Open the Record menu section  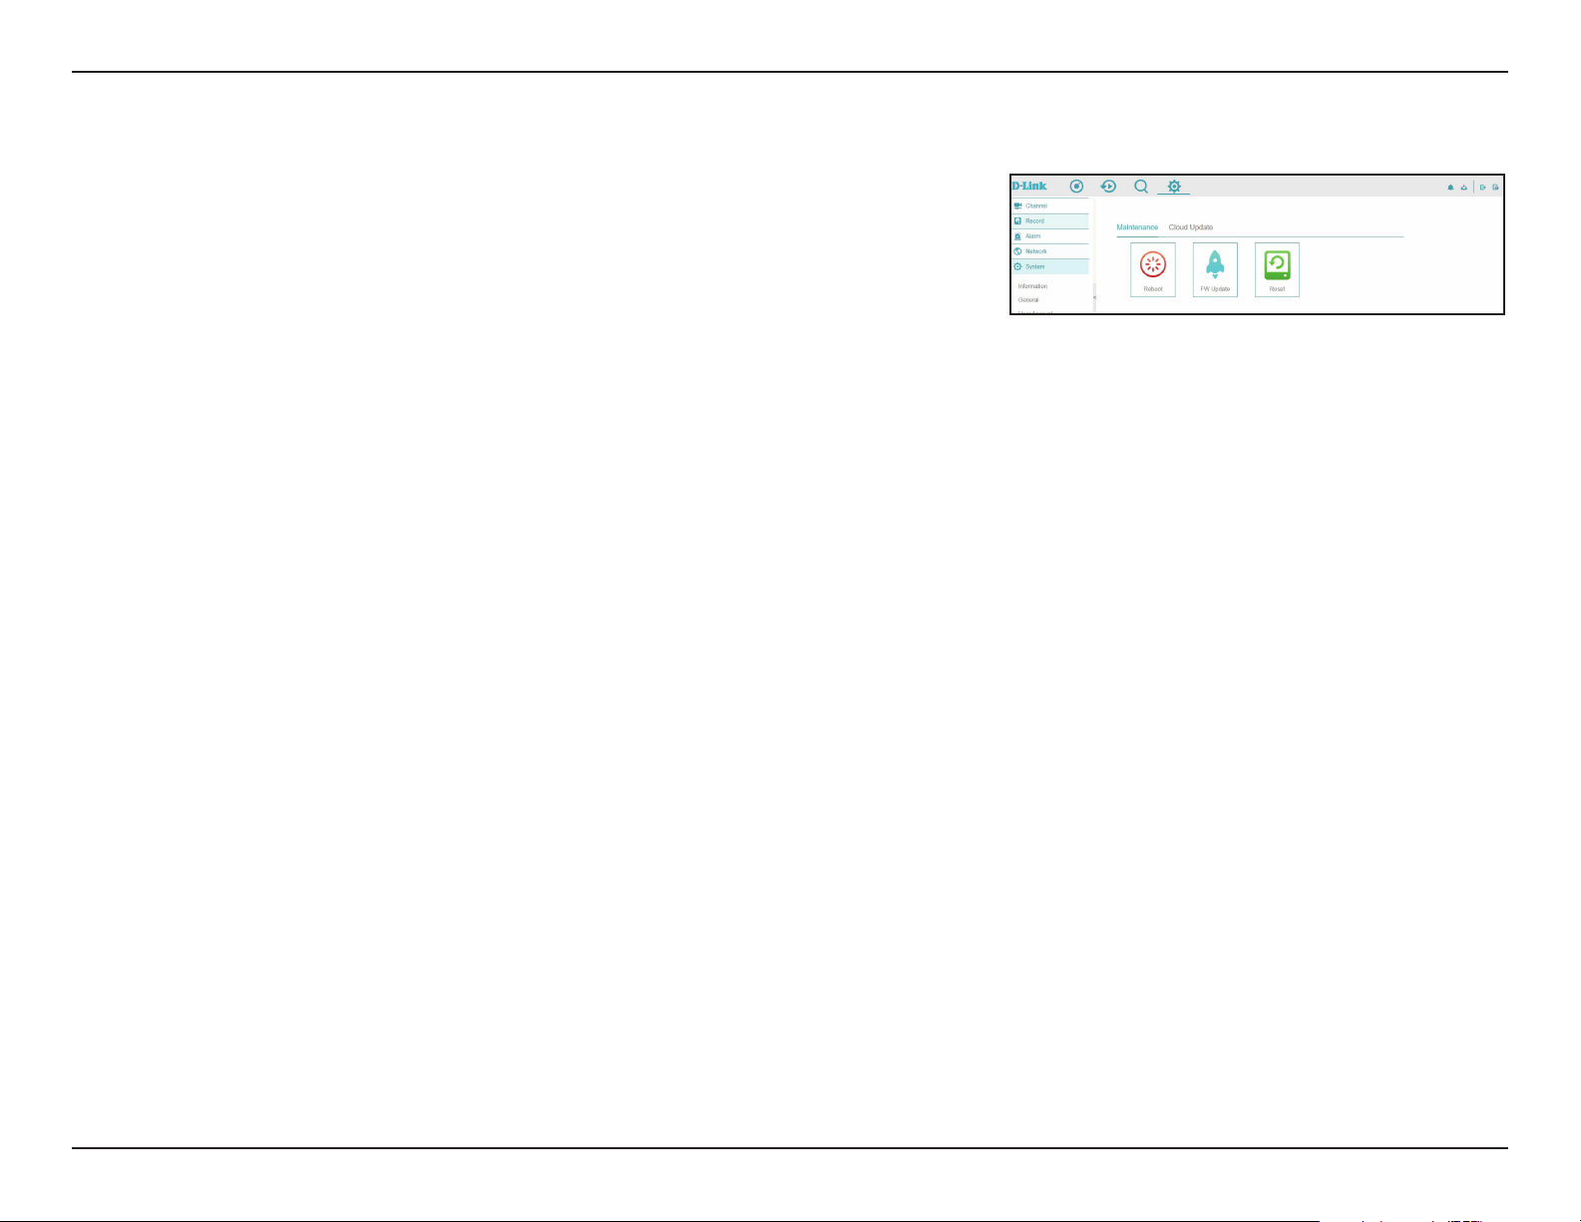(1049, 221)
